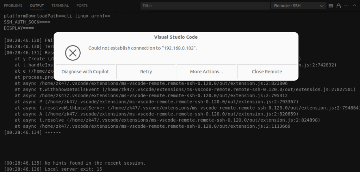Select the Output tab
This screenshot has height=172, width=360.
tap(37, 6)
